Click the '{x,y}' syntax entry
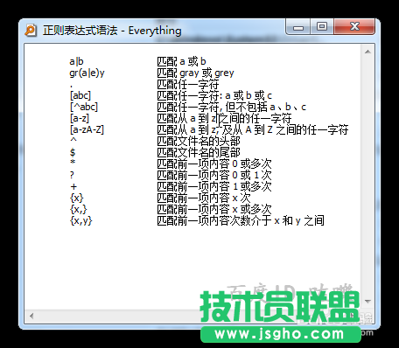Screen dimensions: 399x348 click(x=81, y=220)
